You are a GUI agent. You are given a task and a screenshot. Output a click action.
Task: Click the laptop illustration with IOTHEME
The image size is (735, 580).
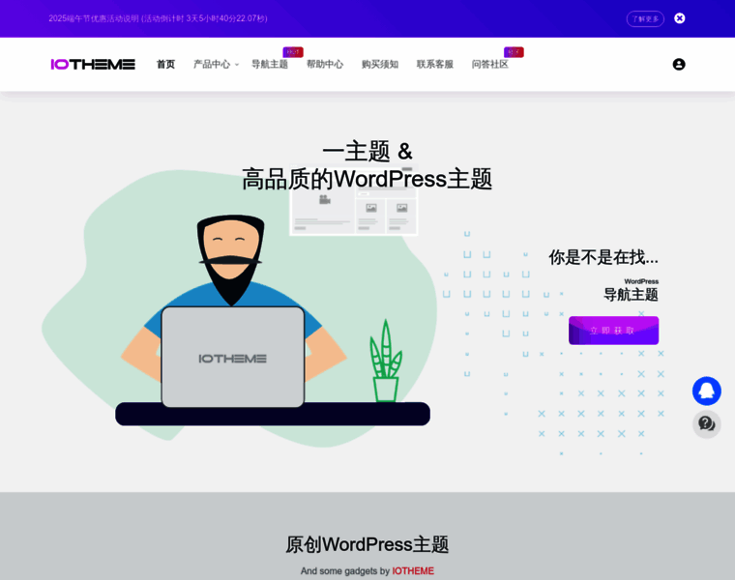(232, 357)
